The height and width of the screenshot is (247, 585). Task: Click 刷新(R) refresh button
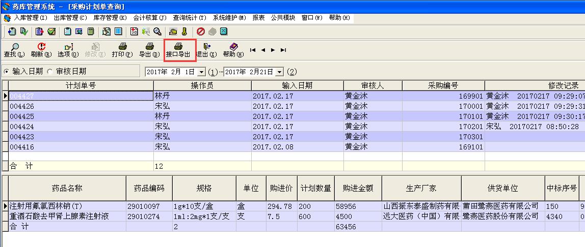pyautogui.click(x=41, y=50)
